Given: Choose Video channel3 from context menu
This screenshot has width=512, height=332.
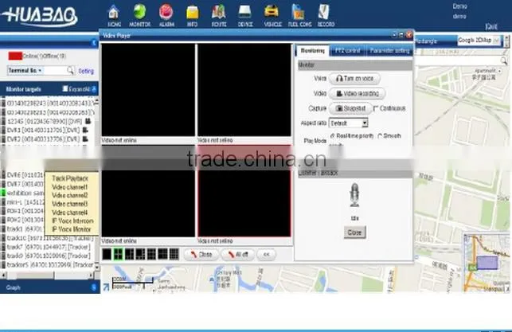Looking at the screenshot, I should point(70,204).
